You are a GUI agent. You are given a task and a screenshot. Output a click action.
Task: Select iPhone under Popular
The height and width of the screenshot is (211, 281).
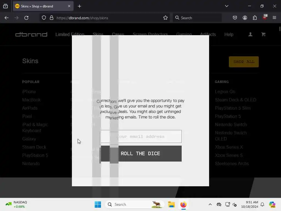pyautogui.click(x=29, y=92)
